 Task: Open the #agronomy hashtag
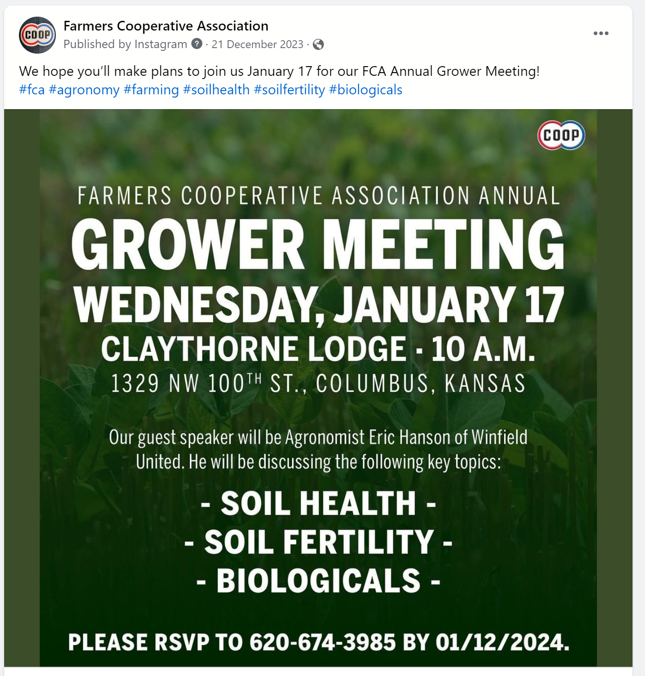(x=84, y=90)
